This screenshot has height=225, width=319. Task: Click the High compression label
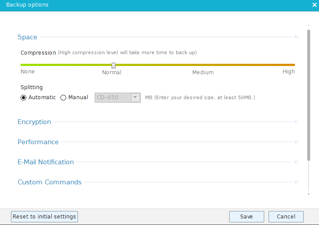click(x=288, y=72)
